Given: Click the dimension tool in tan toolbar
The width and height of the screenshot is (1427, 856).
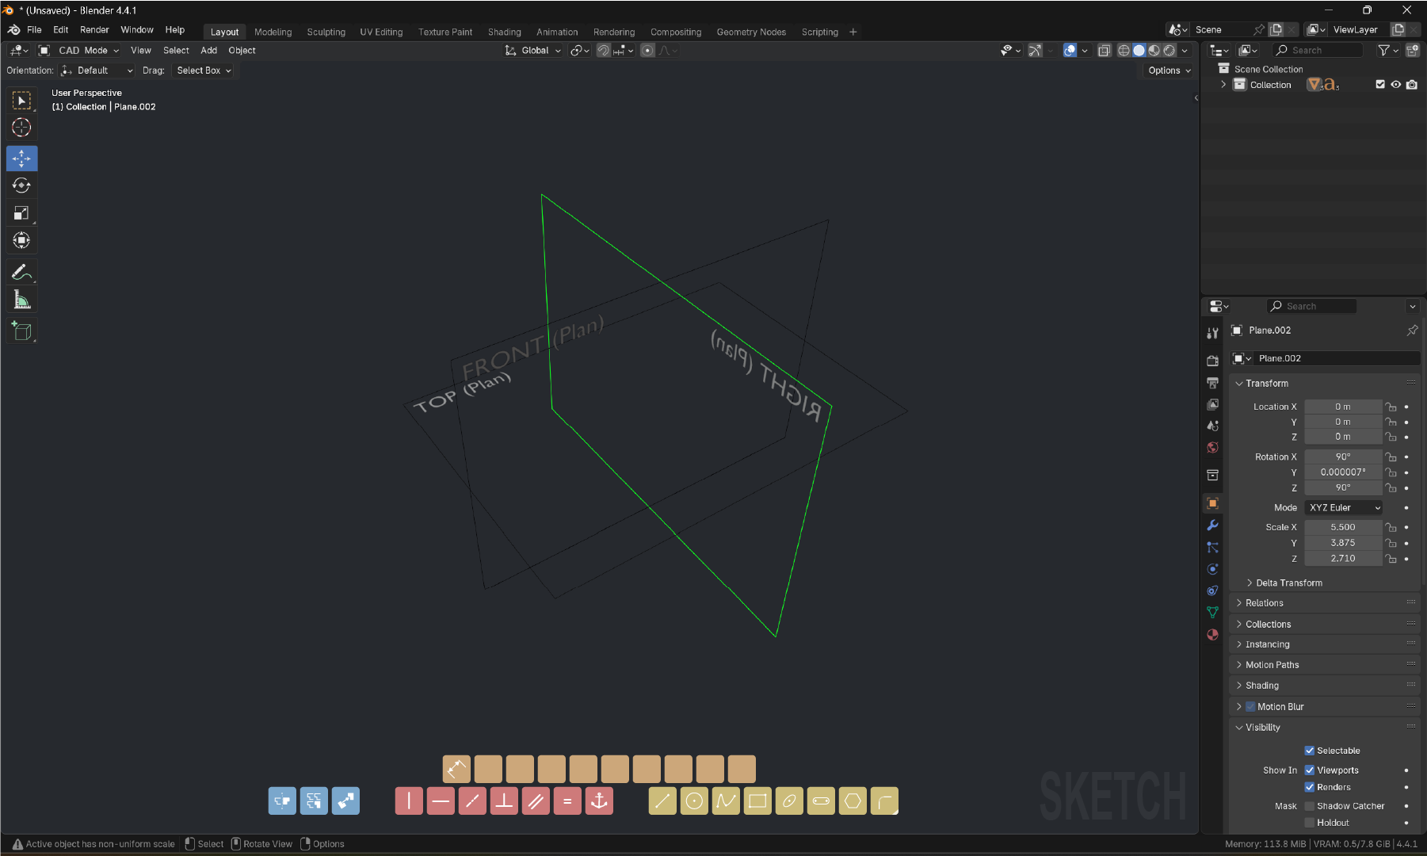Looking at the screenshot, I should coord(456,769).
